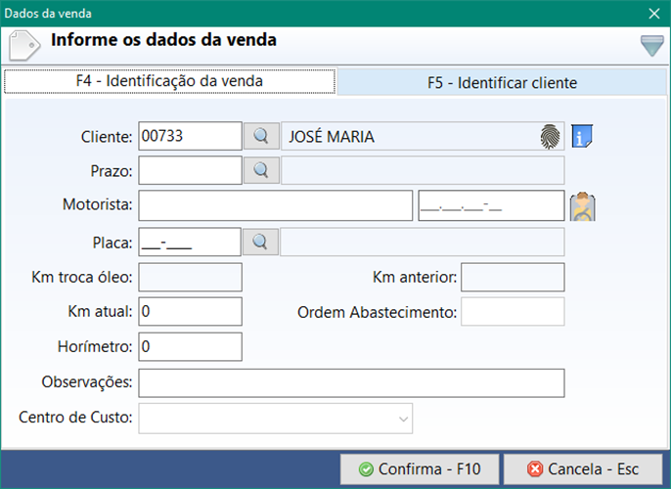Click the Informe os dados da venda heading

(163, 40)
